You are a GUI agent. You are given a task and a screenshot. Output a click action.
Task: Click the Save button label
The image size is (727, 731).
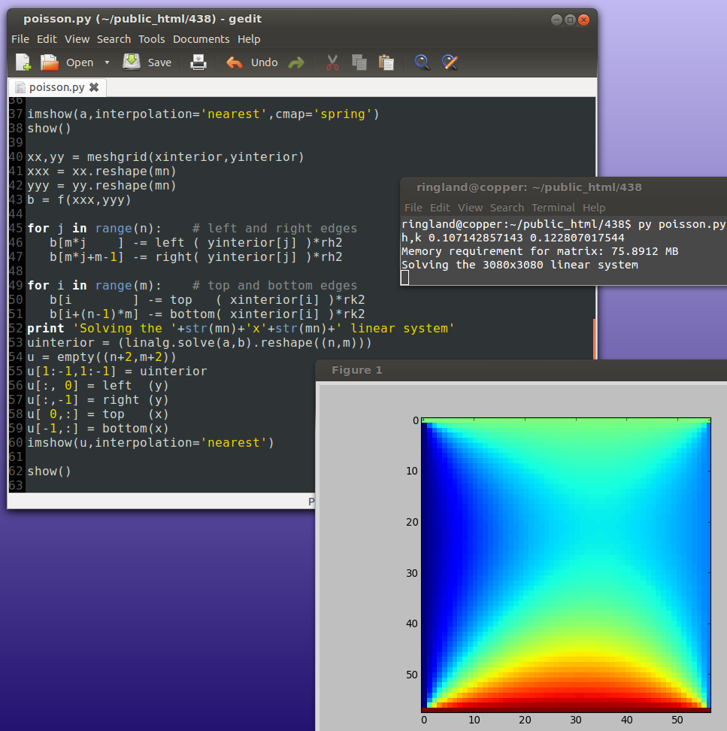[x=159, y=62]
